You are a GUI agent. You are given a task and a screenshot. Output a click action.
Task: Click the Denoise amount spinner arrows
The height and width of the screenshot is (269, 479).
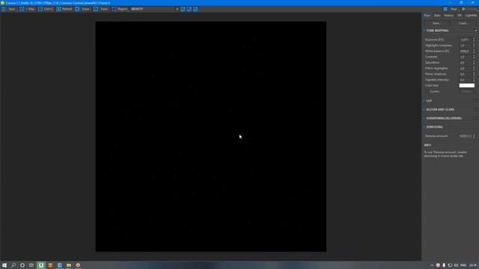click(474, 136)
